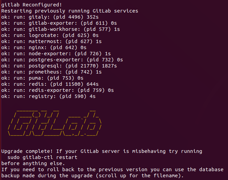The height and width of the screenshot is (180, 228).
Task: Click the node-exporter status line
Action: 56,54
